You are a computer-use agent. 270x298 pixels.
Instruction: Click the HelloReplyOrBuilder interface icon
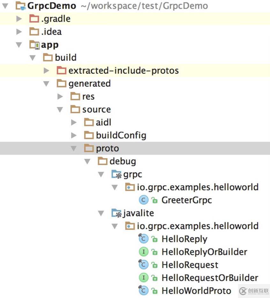point(144,252)
